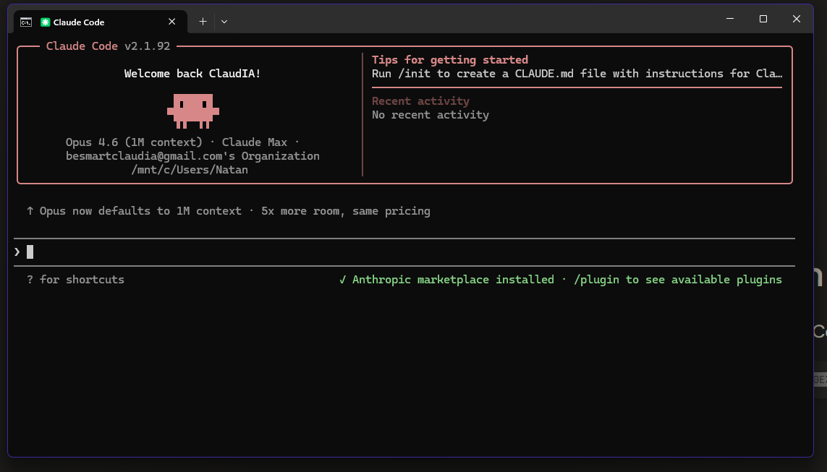Click the "Welcome back ClaudIA!" greeting
Screen dimensions: 827x472
[192, 74]
